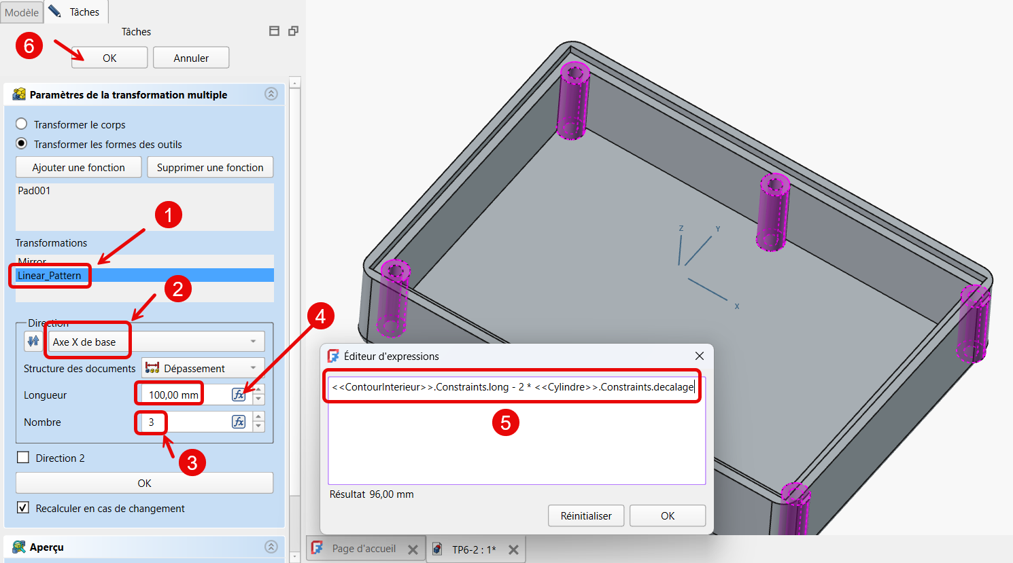
Task: Click the Tâches panel float icon
Action: pos(293,31)
